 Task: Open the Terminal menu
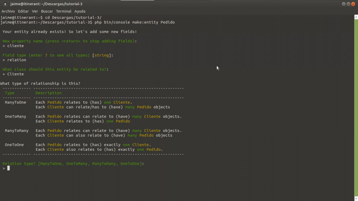point(64,11)
